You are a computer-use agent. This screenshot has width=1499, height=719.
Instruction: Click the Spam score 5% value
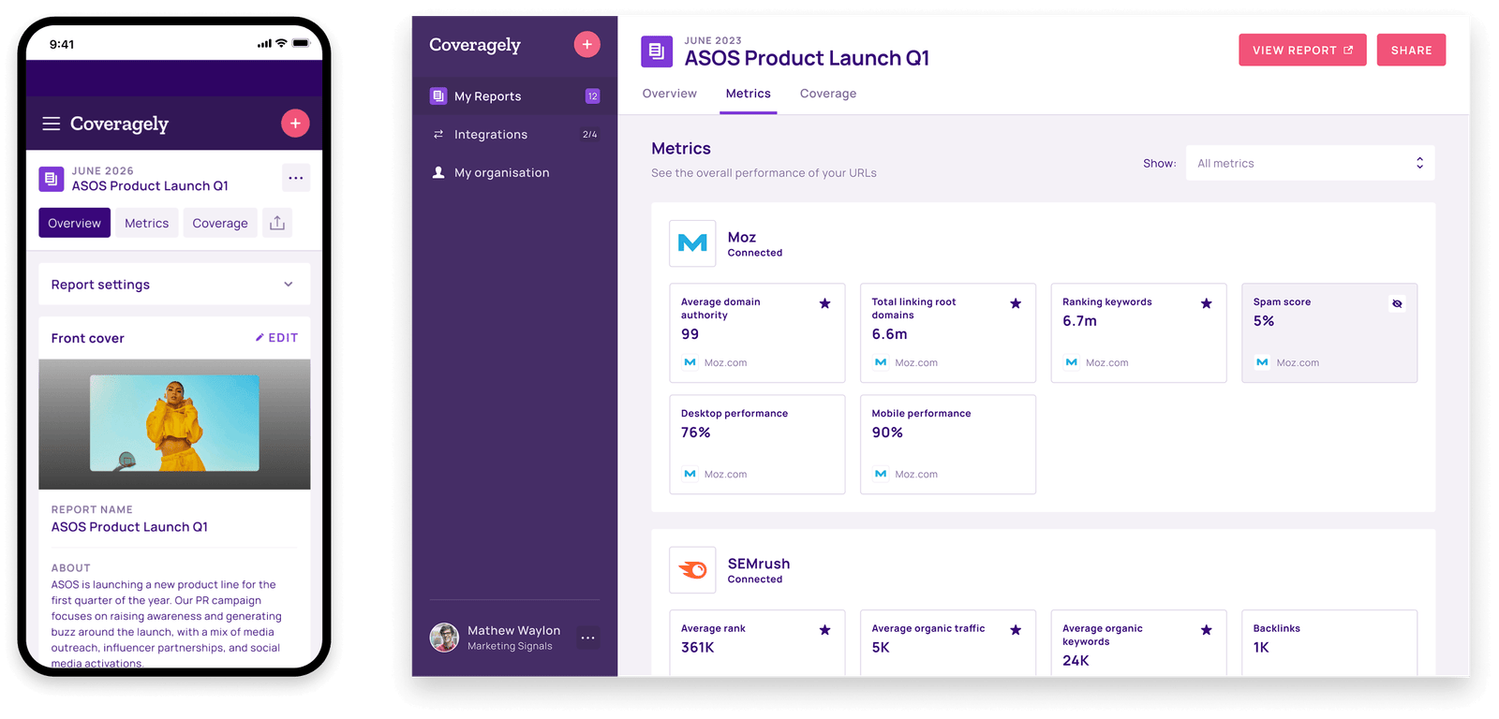1264,321
